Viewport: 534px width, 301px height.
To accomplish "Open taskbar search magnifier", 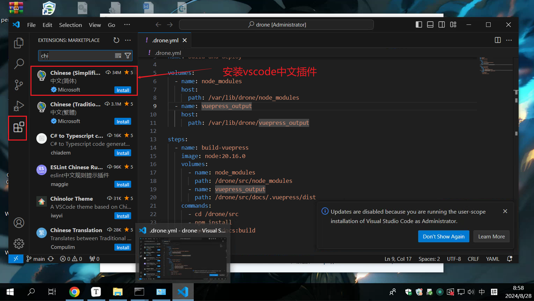I will pos(31,292).
